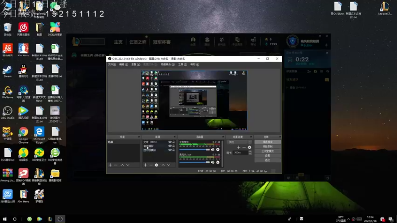Viewport: 397px width, 223px height.
Task: Toggle visibility of second source (window capture)
Action: pos(170,146)
